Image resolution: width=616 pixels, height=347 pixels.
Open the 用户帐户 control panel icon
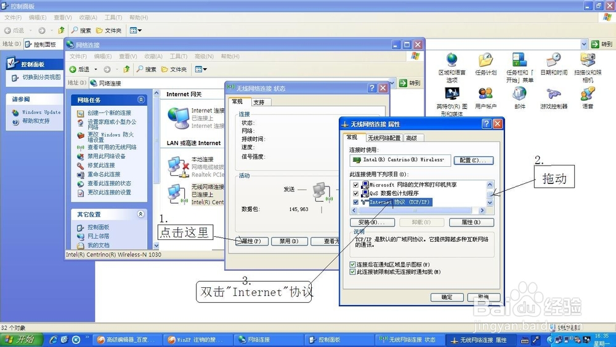485,94
